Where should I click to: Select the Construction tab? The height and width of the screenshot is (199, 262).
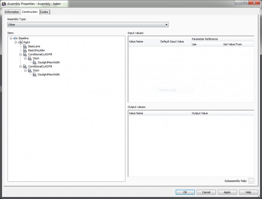pyautogui.click(x=30, y=12)
